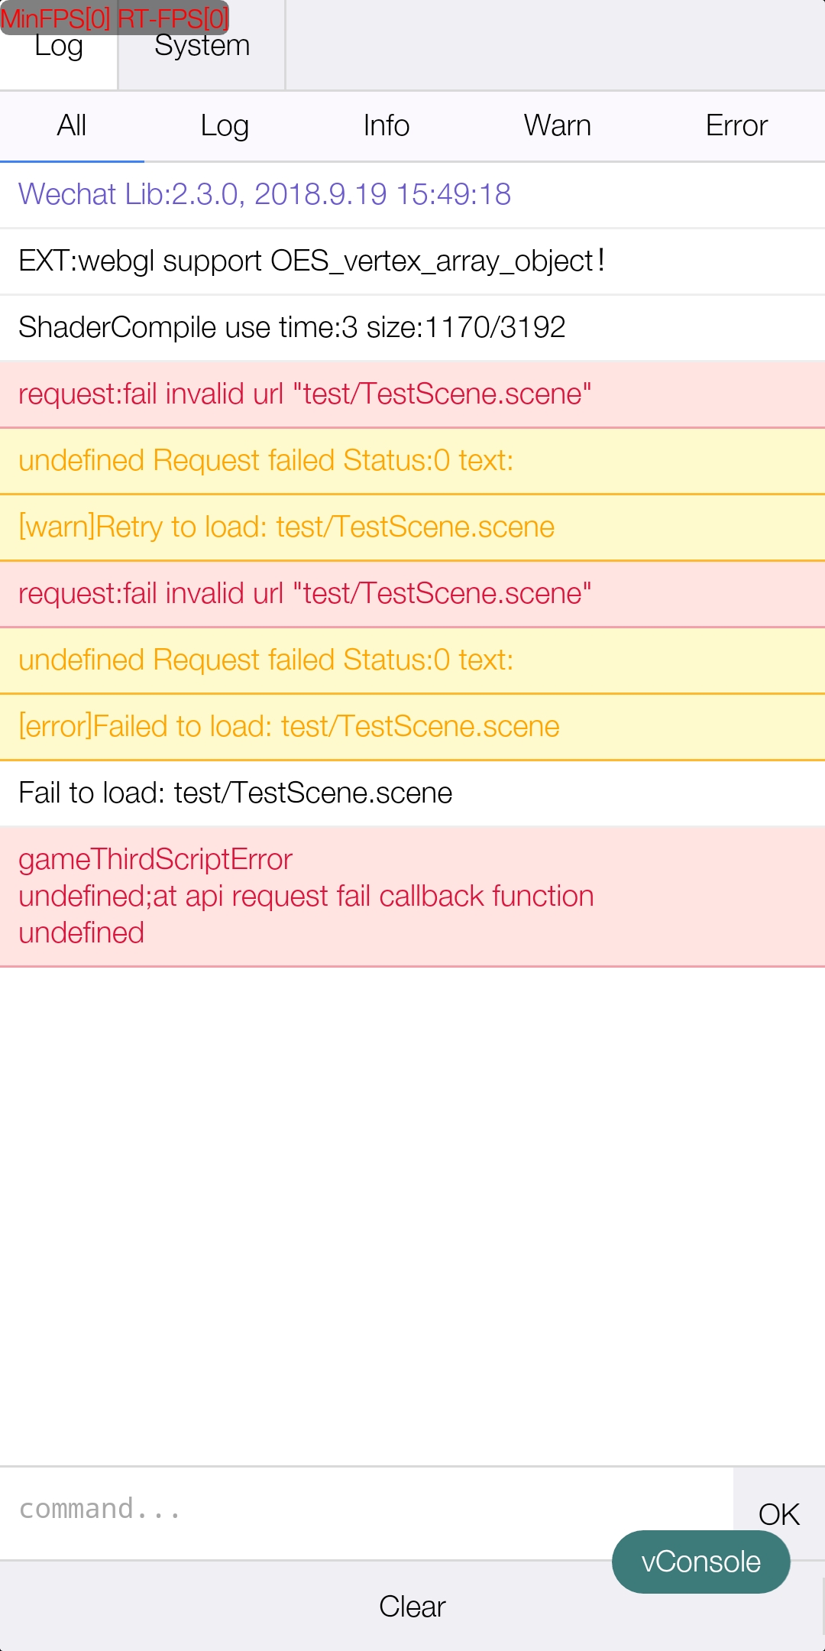Select the plain Fail to load entry
This screenshot has width=825, height=1651.
(x=235, y=793)
